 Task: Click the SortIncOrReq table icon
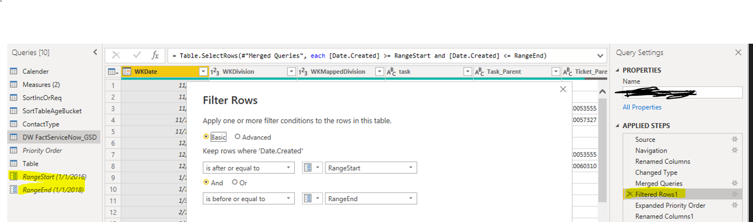point(14,98)
